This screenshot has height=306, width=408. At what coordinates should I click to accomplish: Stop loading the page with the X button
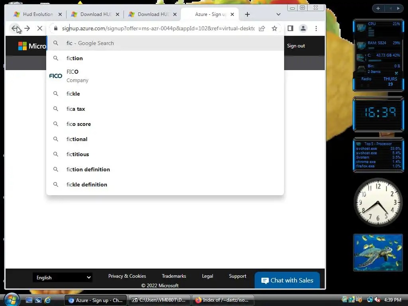[x=39, y=28]
